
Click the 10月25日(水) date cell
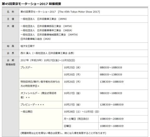pyautogui.click(x=81, y=68)
